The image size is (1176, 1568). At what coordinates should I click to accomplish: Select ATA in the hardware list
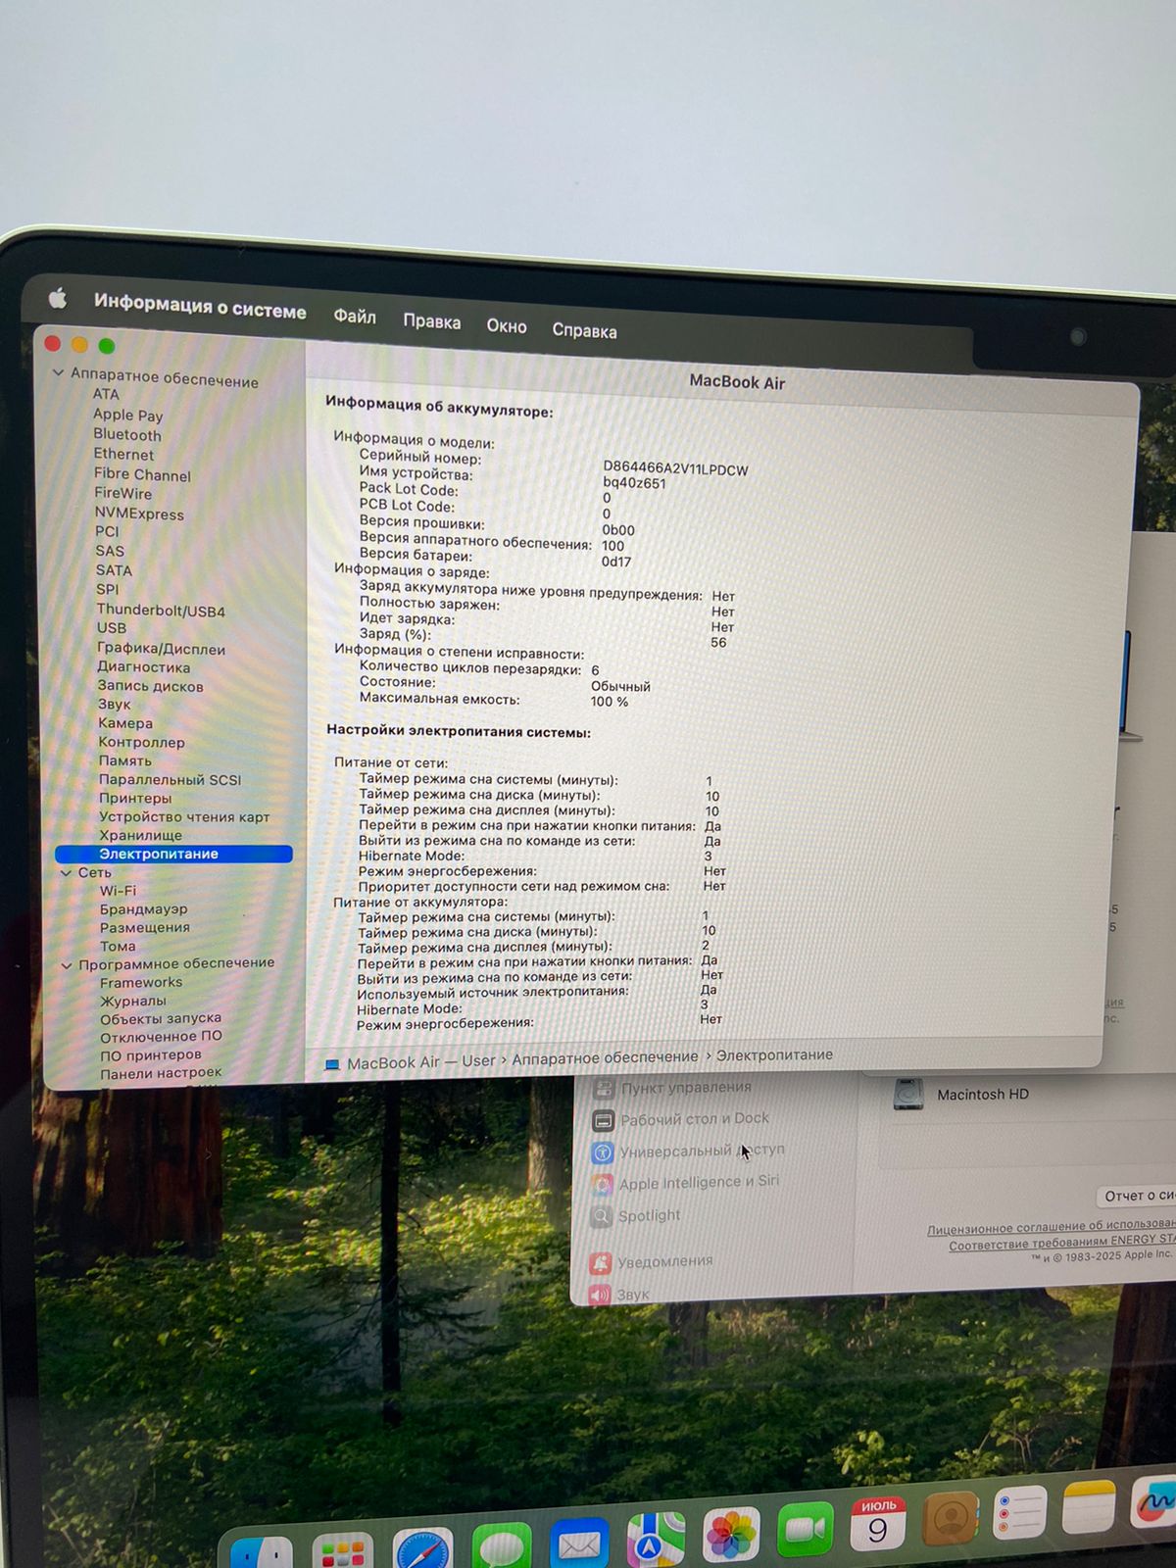106,394
